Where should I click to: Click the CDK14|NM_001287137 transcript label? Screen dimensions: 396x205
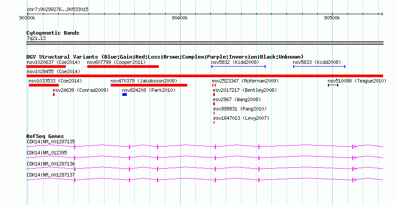click(x=51, y=175)
